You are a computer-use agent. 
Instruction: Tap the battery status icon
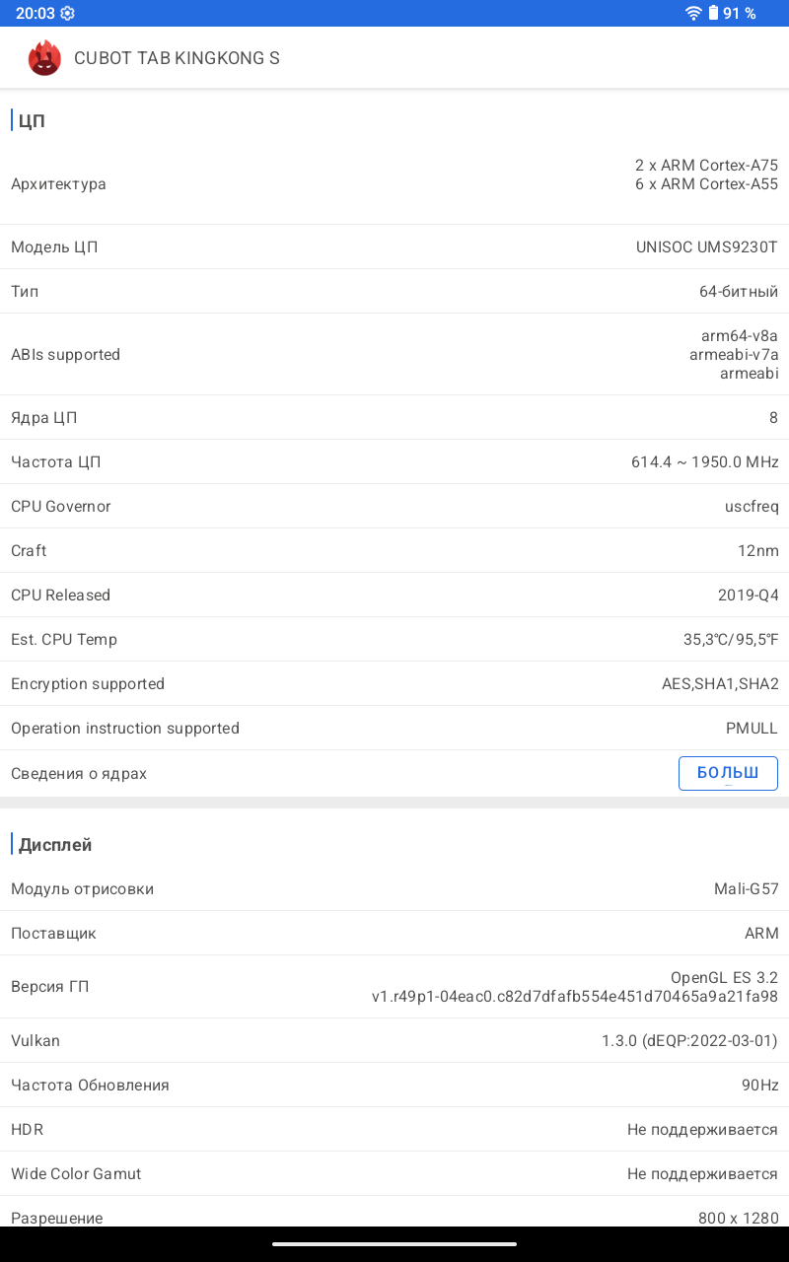tap(713, 13)
